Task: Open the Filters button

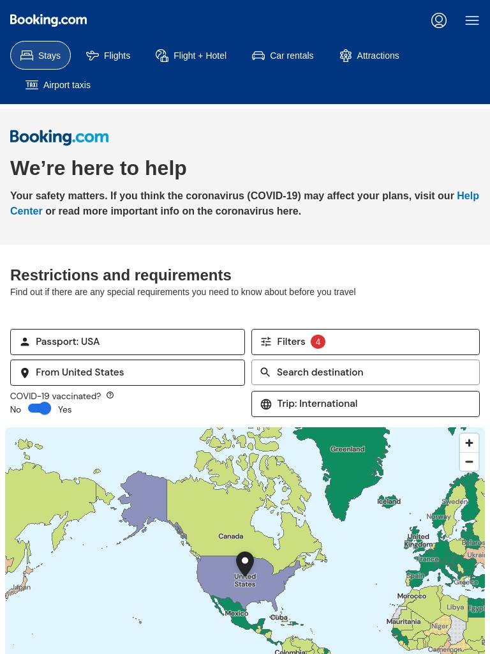Action: pos(366,342)
